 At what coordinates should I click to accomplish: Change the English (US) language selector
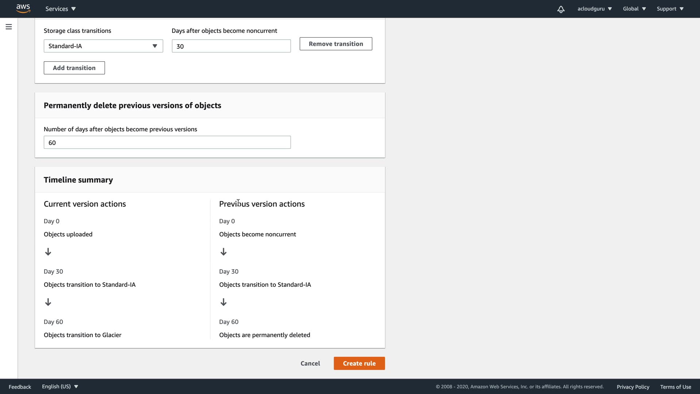pyautogui.click(x=60, y=386)
